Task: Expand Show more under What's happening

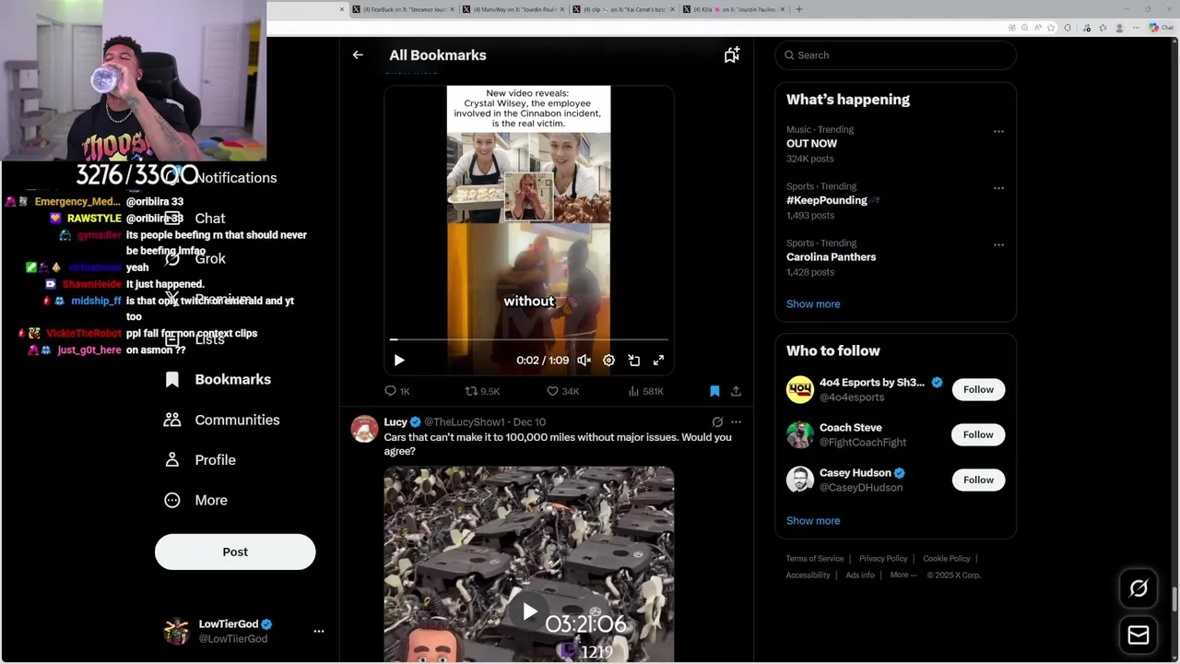Action: 813,304
